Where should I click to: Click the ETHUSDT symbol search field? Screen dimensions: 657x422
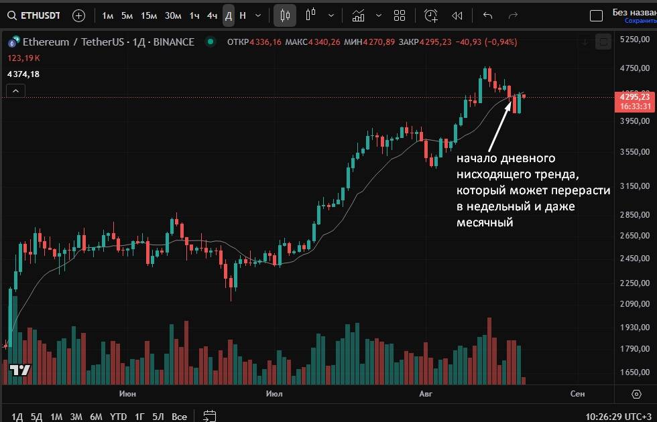pyautogui.click(x=34, y=15)
